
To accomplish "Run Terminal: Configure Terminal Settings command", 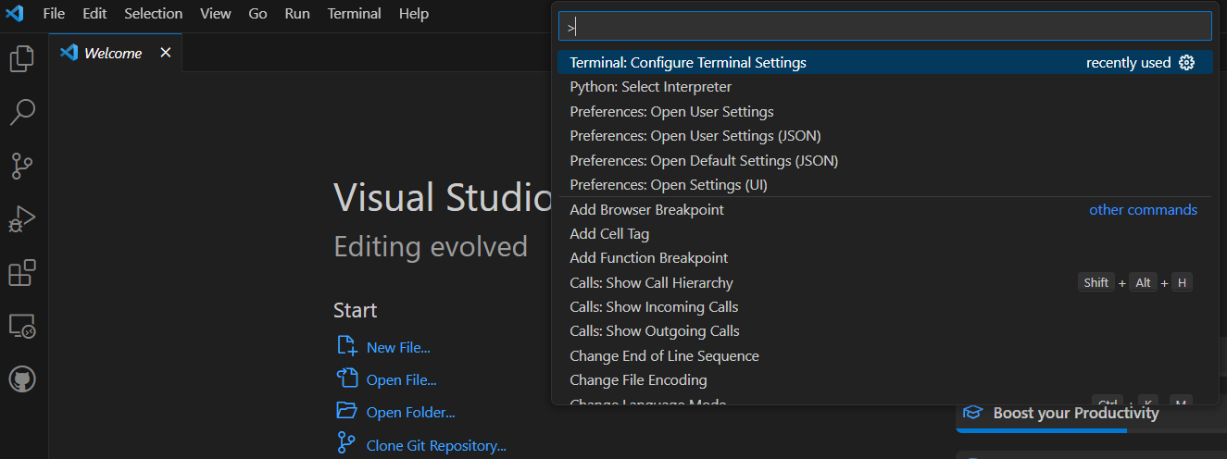I will tap(884, 63).
